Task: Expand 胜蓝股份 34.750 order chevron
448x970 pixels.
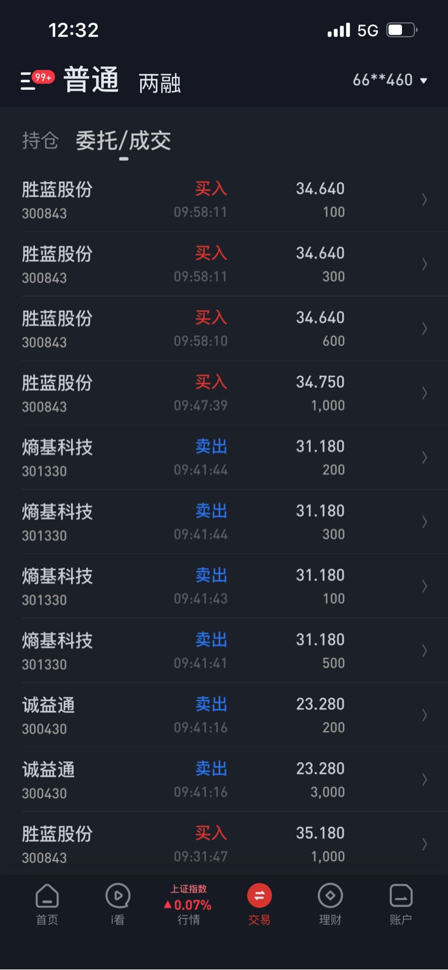Action: coord(425,393)
